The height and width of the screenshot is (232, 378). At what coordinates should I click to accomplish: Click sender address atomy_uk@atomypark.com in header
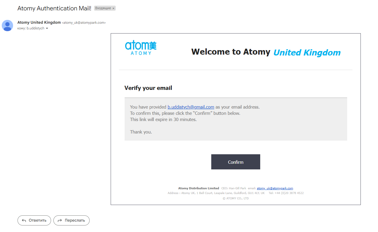tap(84, 23)
